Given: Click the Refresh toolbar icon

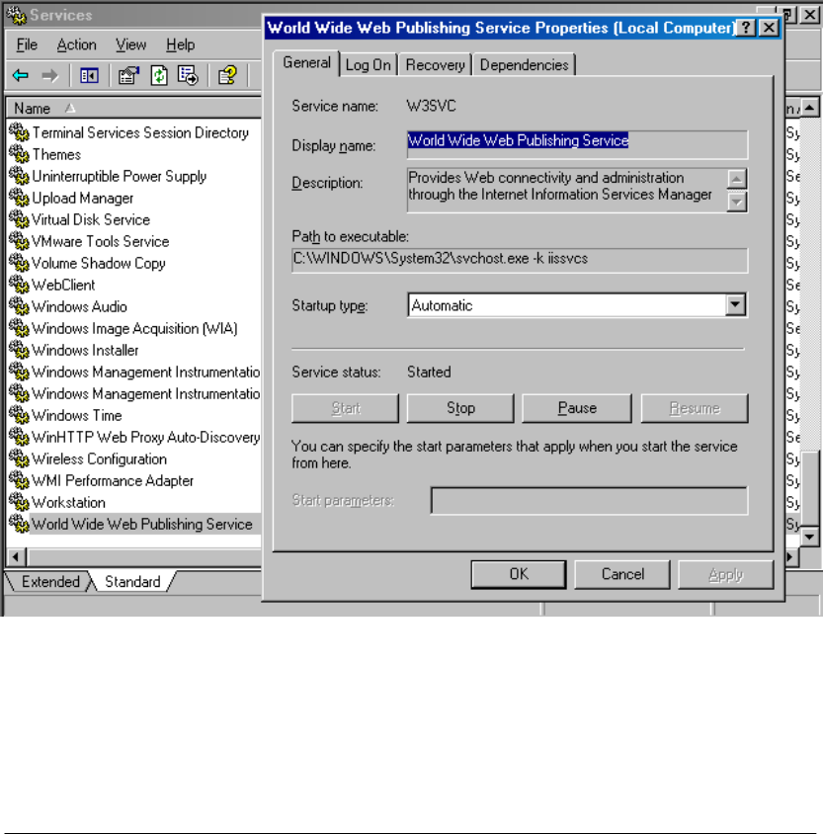Looking at the screenshot, I should [x=159, y=75].
